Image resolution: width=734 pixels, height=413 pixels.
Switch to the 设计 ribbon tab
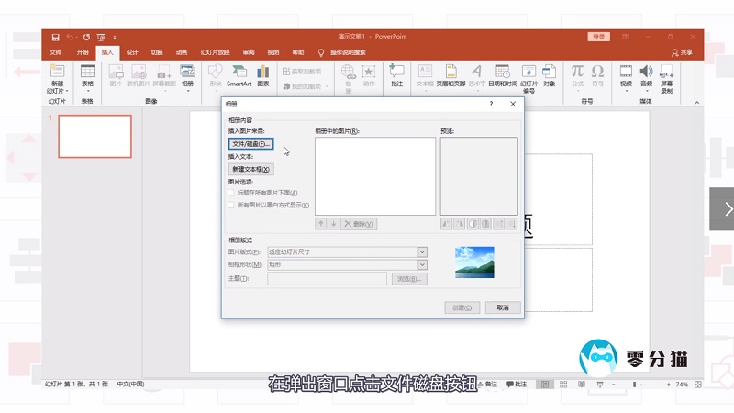[133, 52]
